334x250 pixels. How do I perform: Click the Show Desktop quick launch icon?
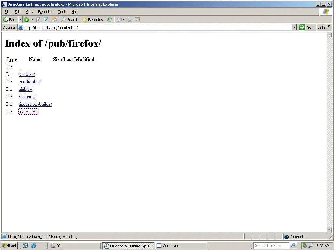click(25, 246)
